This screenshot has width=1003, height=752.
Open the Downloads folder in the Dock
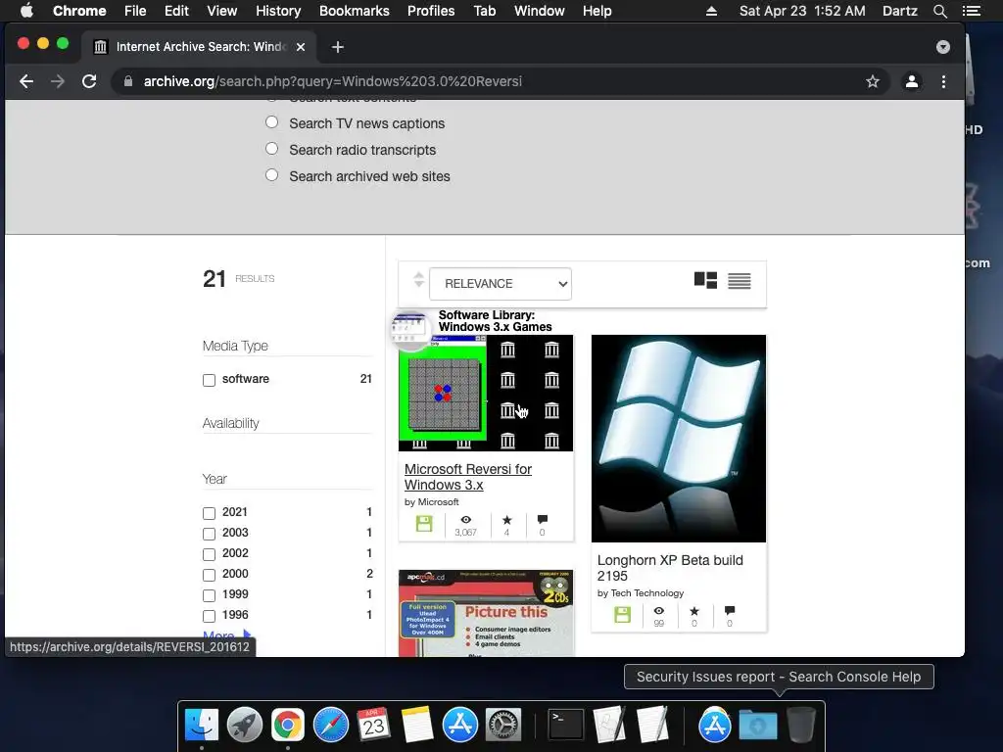(x=758, y=725)
